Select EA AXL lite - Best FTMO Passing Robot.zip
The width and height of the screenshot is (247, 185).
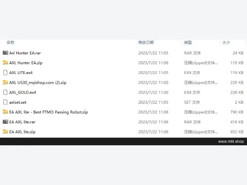click(x=49, y=112)
